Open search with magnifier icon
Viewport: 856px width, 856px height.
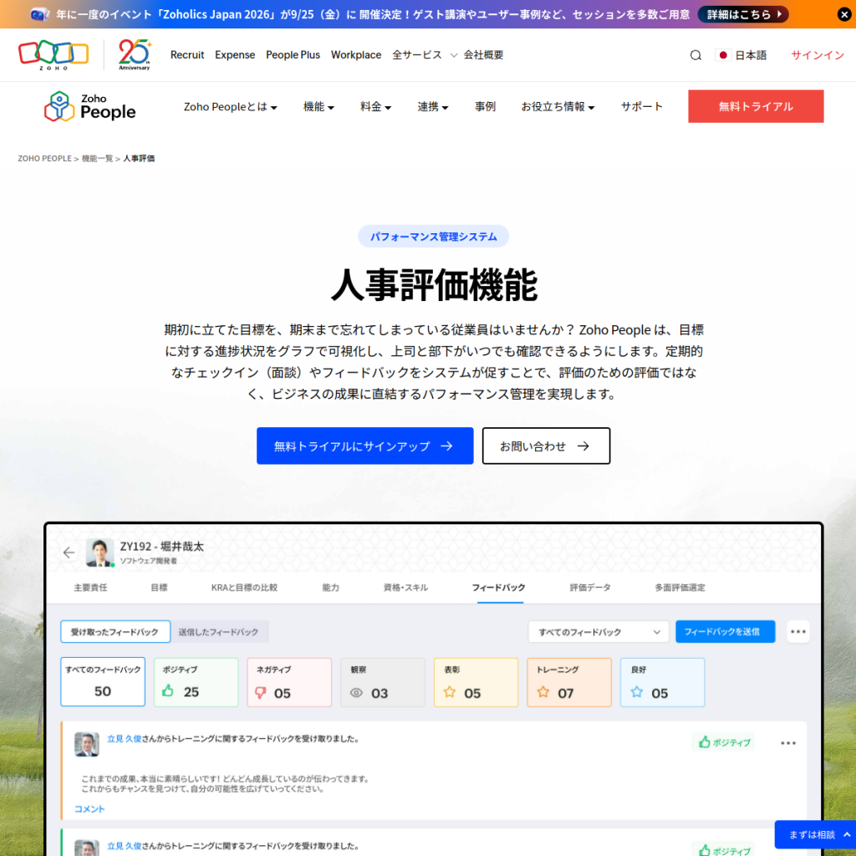695,55
